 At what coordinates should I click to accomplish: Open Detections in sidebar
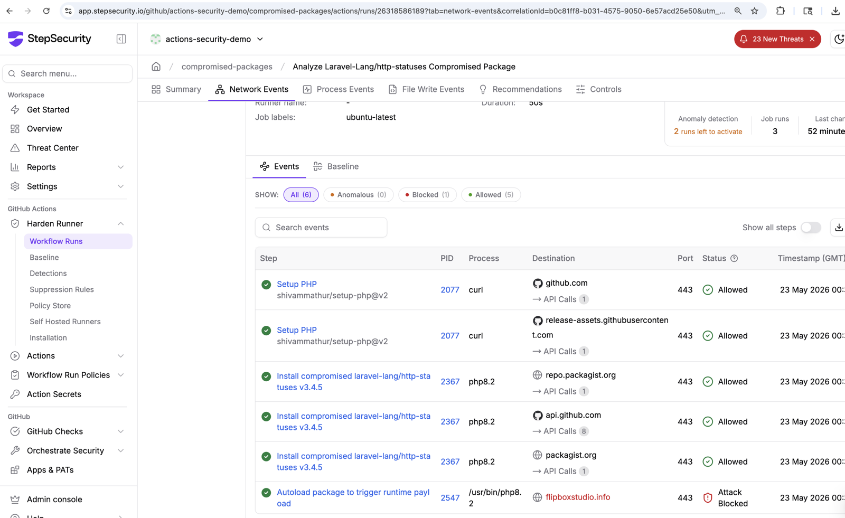click(x=48, y=274)
